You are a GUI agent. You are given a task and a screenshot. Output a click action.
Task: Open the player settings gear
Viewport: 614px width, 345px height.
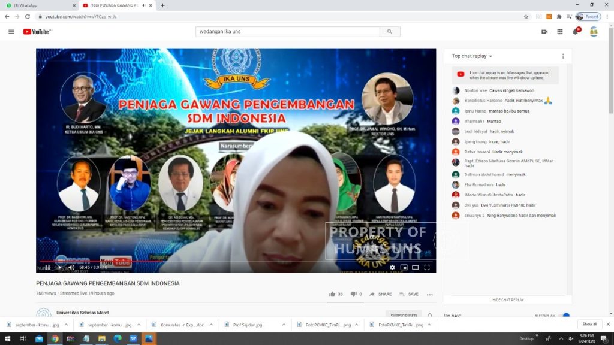pos(392,268)
